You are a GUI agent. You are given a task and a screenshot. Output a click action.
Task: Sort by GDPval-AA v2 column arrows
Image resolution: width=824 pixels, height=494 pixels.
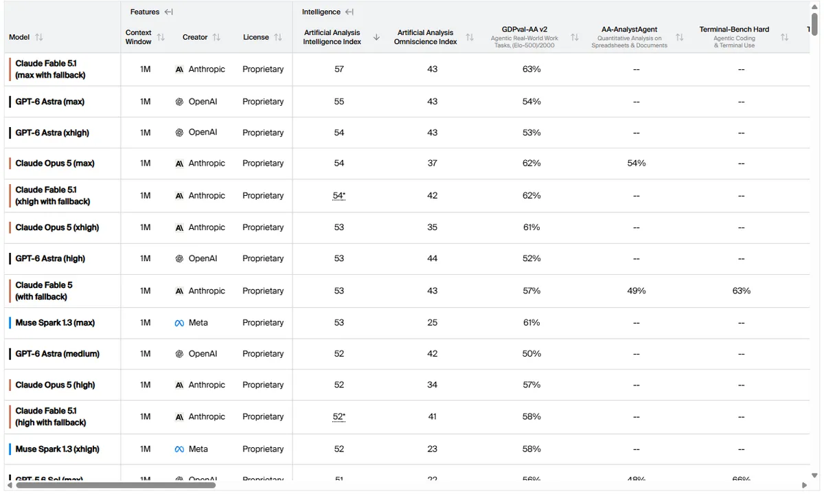[x=575, y=37]
